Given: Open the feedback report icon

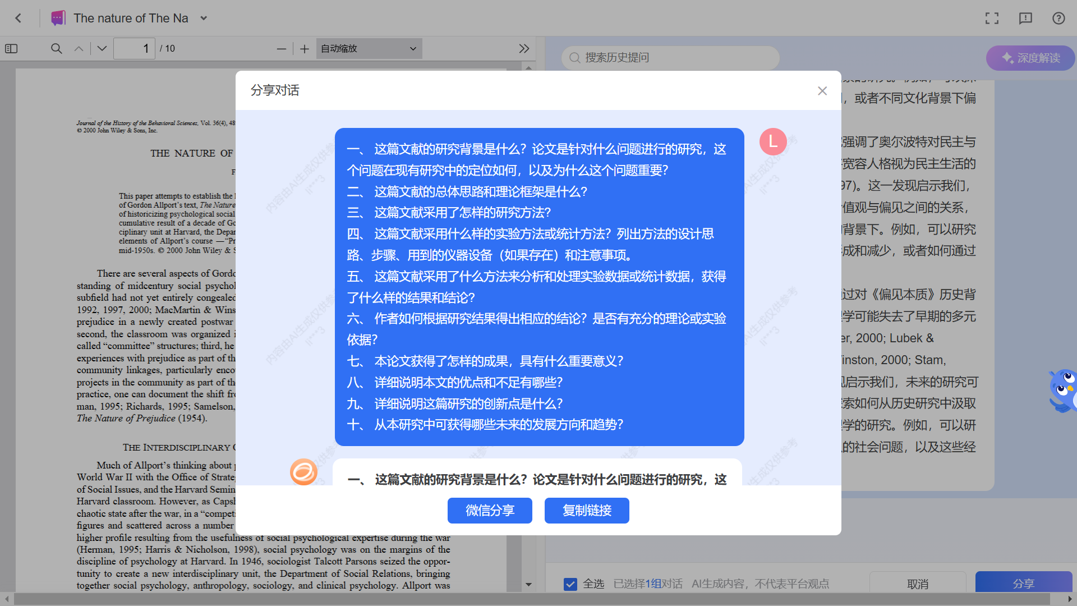Looking at the screenshot, I should pyautogui.click(x=1025, y=19).
